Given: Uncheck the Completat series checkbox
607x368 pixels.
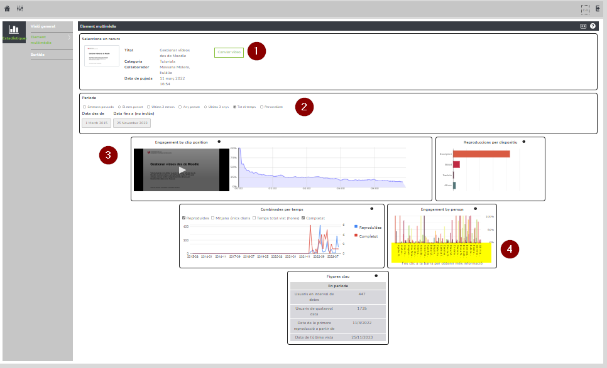Looking at the screenshot, I should [x=303, y=218].
